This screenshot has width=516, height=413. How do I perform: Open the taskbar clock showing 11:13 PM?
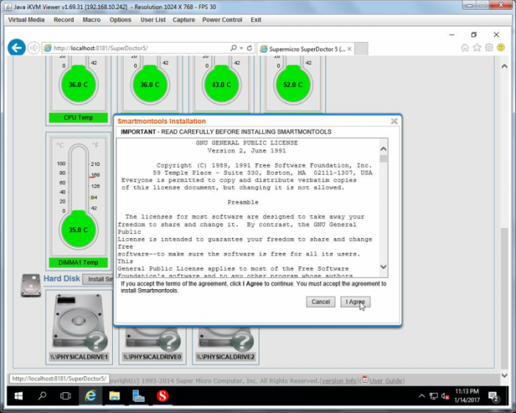(x=467, y=396)
